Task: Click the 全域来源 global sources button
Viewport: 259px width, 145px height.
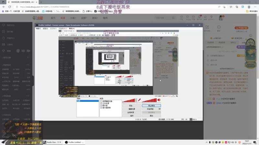Action: (x=132, y=112)
